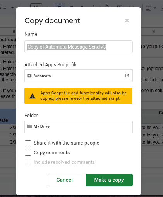The height and width of the screenshot is (197, 163).
Task: Enable Share it with the same people
Action: click(x=28, y=143)
